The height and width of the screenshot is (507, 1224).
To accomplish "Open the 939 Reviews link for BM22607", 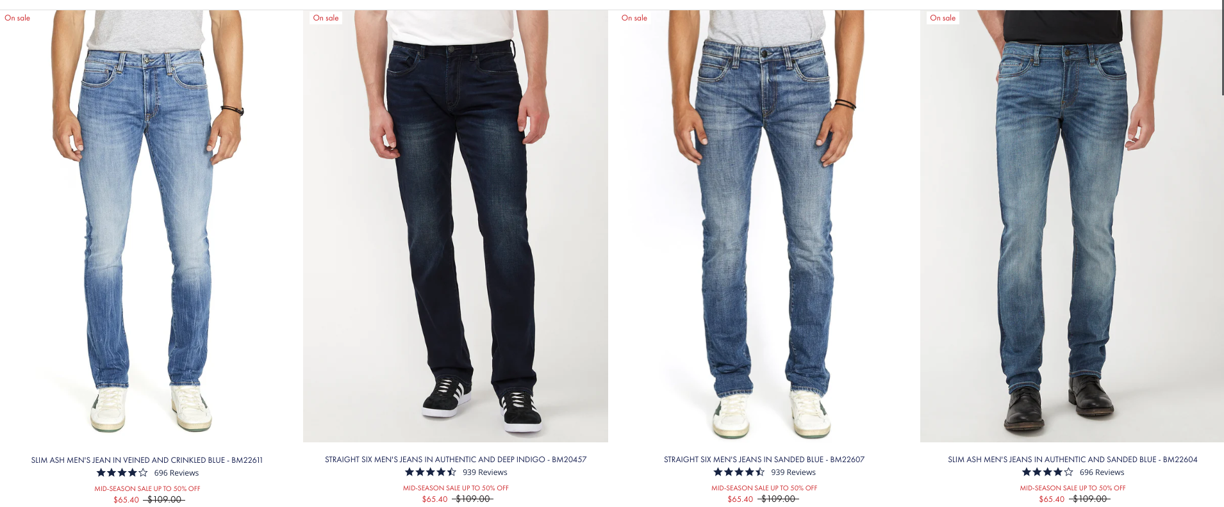I will [x=793, y=472].
